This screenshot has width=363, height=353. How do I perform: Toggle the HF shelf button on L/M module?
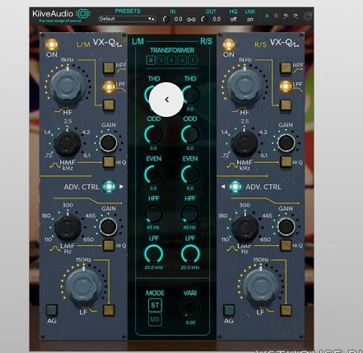109,105
